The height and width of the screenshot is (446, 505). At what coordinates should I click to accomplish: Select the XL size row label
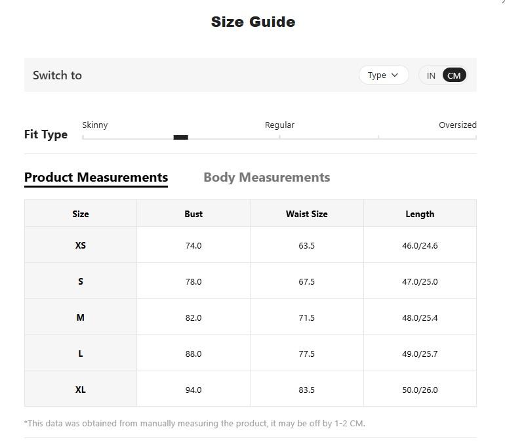tap(81, 390)
